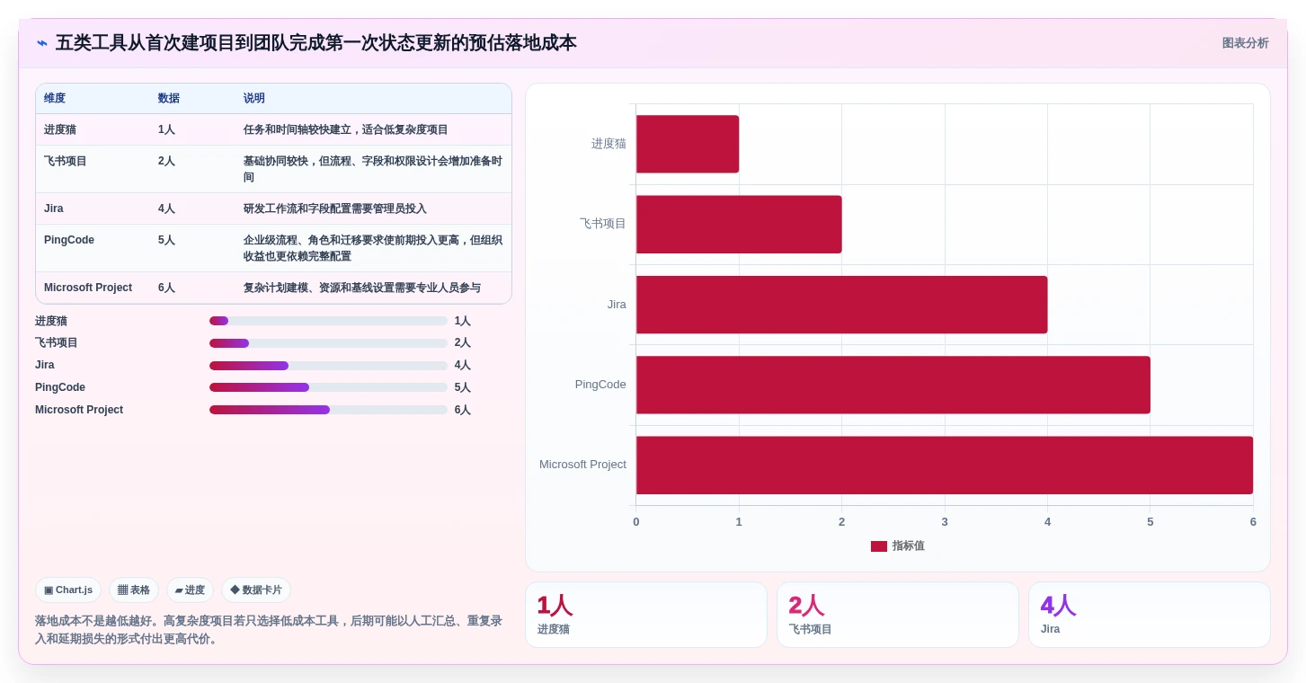This screenshot has width=1306, height=683.
Task: Open the 2人 飞书项目 data card
Action: tap(898, 615)
